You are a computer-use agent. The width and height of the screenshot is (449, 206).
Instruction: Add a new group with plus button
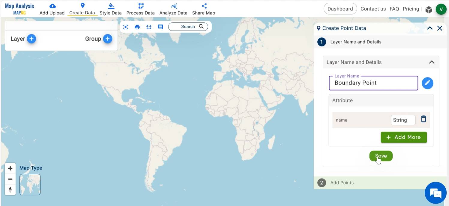[x=108, y=39]
